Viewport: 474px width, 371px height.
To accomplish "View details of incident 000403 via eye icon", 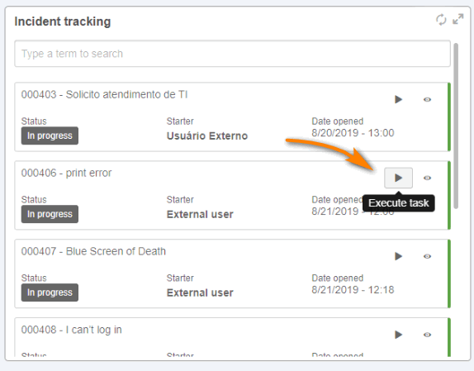I will [x=427, y=99].
